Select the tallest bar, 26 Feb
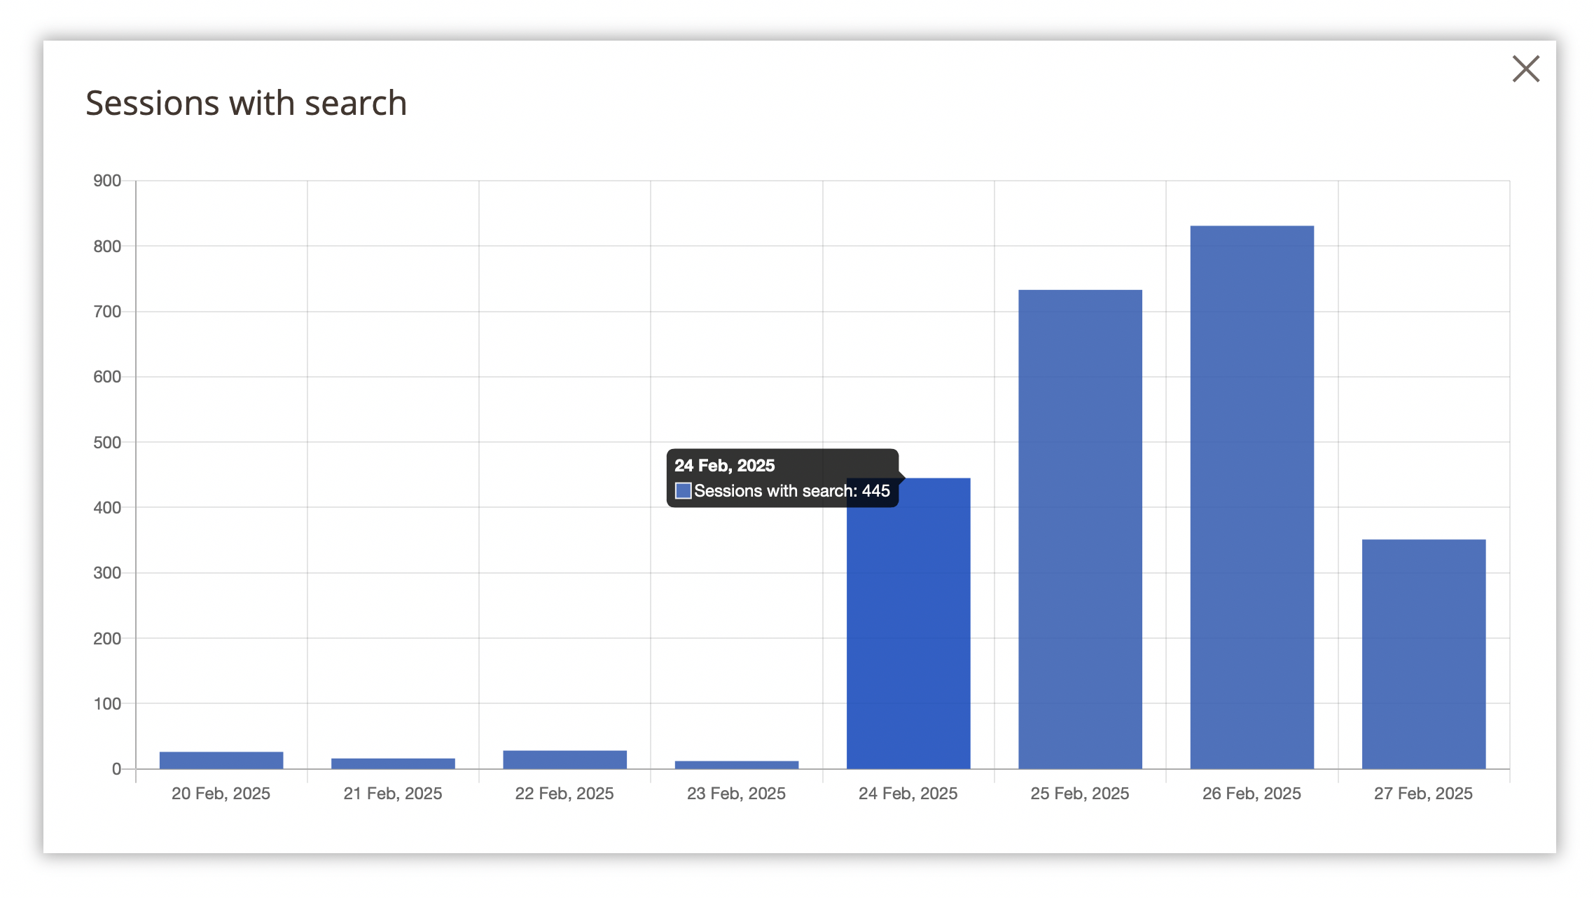The width and height of the screenshot is (1594, 898). tap(1252, 497)
